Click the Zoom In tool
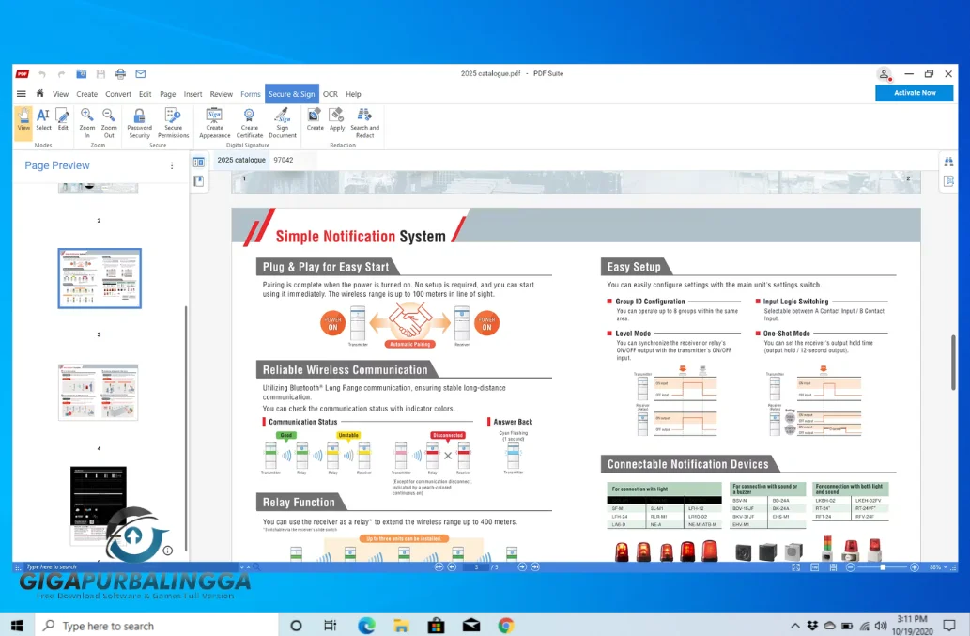Viewport: 970px width, 636px height. click(87, 123)
